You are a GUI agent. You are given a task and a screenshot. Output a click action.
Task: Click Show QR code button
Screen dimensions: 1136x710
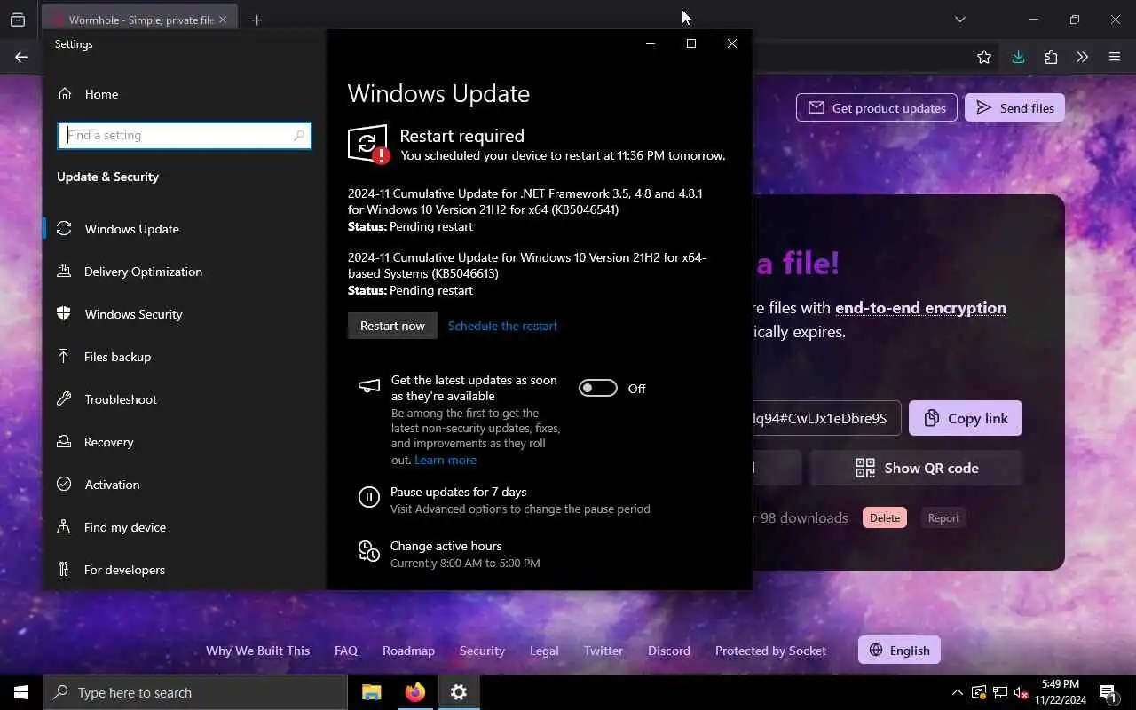(917, 468)
